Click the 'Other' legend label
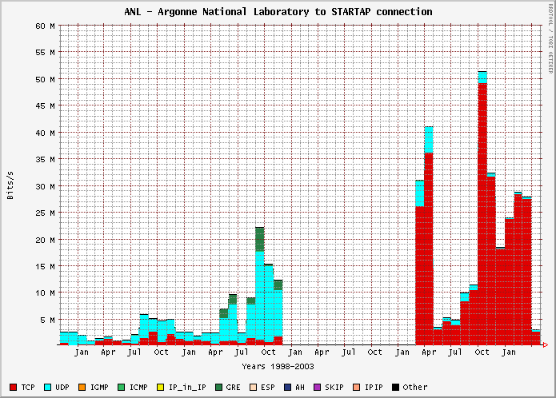556x398 pixels. (x=415, y=387)
